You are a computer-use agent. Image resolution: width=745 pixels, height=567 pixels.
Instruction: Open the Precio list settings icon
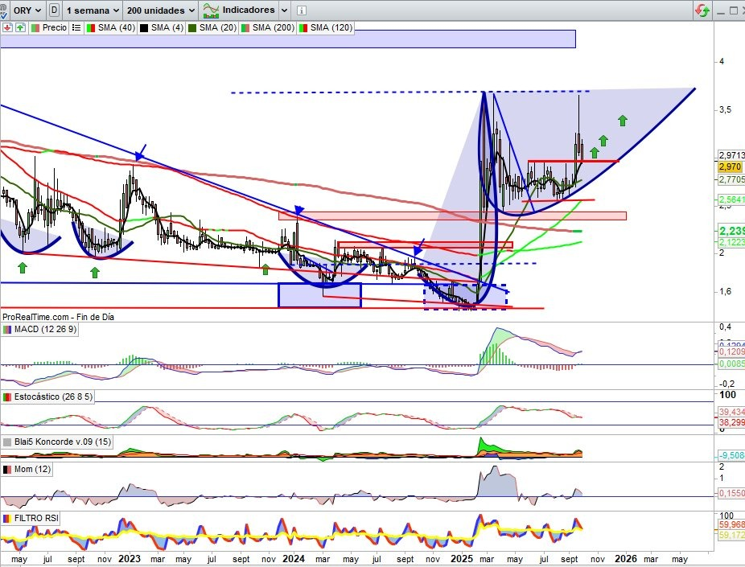pyautogui.click(x=76, y=27)
